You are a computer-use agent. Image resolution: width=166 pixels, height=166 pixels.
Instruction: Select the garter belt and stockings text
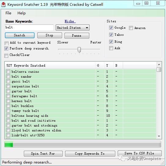(x=35, y=125)
